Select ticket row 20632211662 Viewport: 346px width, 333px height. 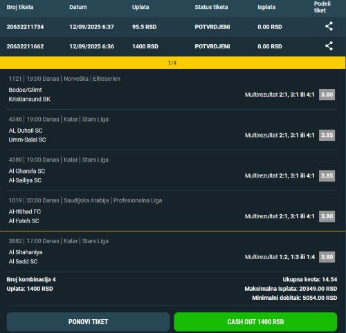point(173,46)
